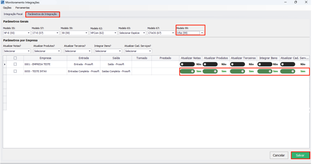Disable Atualizar Produtos for TESTE INTAX
The width and height of the screenshot is (312, 164).
[x=210, y=71]
